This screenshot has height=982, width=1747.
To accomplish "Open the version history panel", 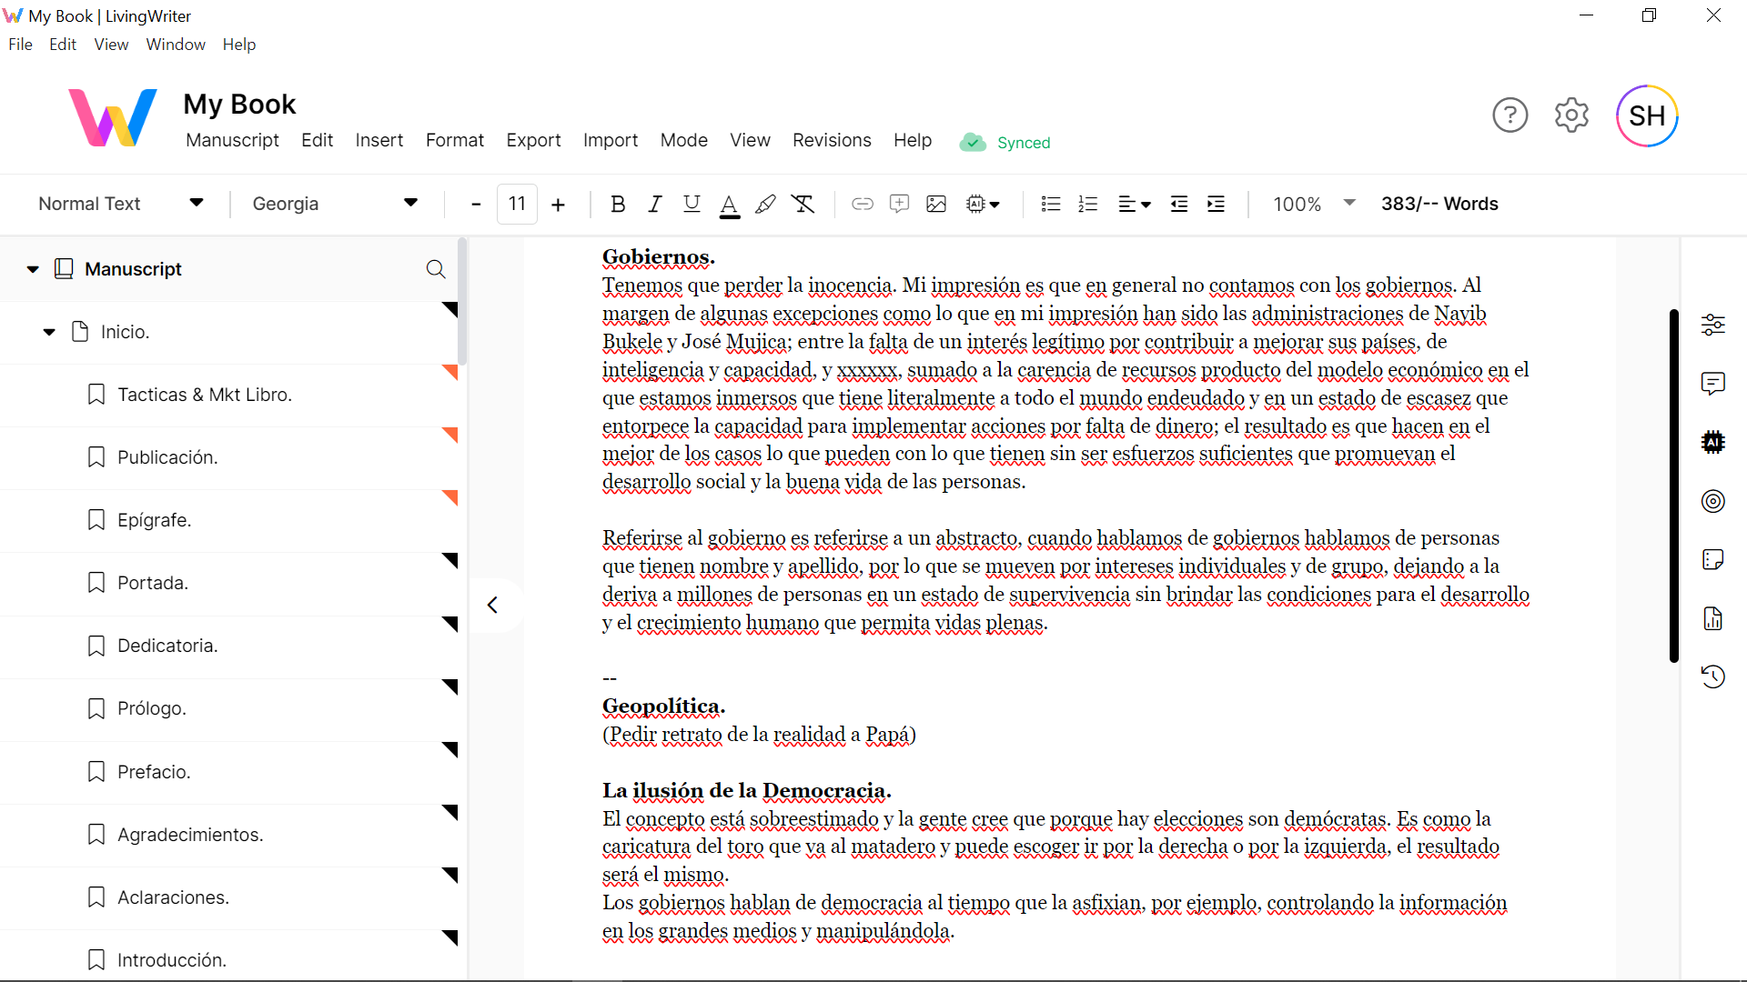I will (x=1712, y=676).
